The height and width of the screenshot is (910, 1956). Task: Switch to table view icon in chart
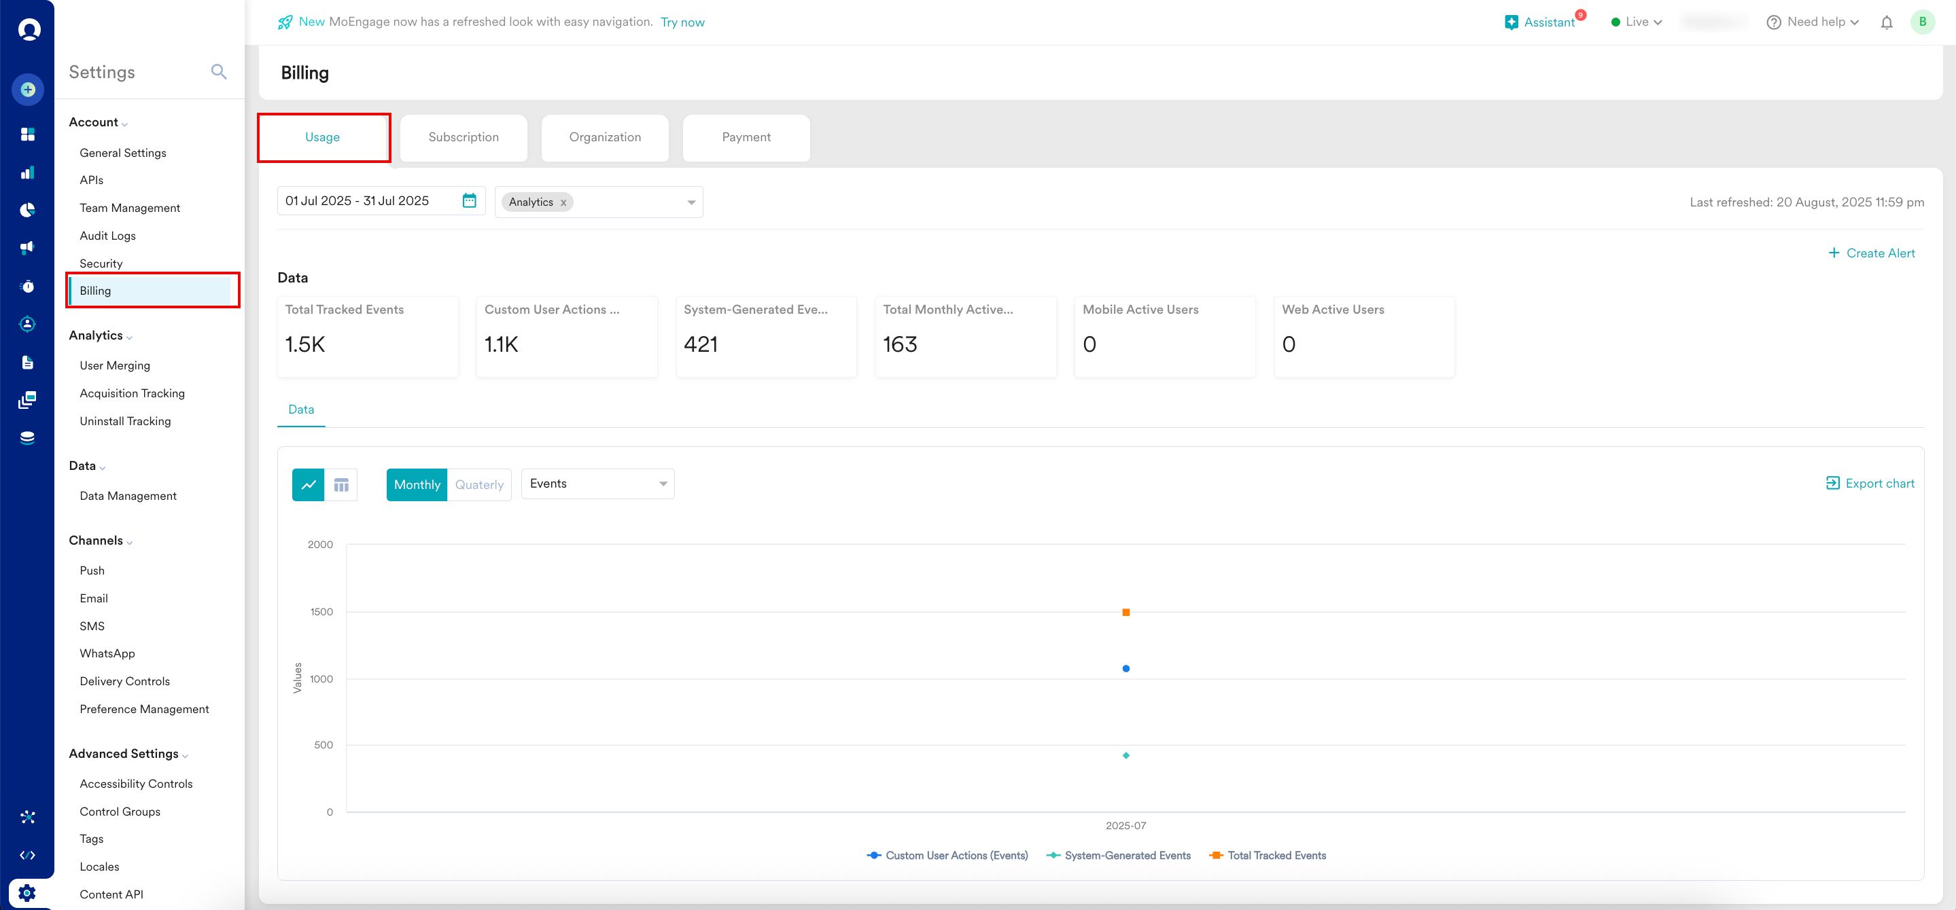coord(341,485)
